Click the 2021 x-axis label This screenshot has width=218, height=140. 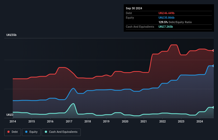tap(144, 121)
